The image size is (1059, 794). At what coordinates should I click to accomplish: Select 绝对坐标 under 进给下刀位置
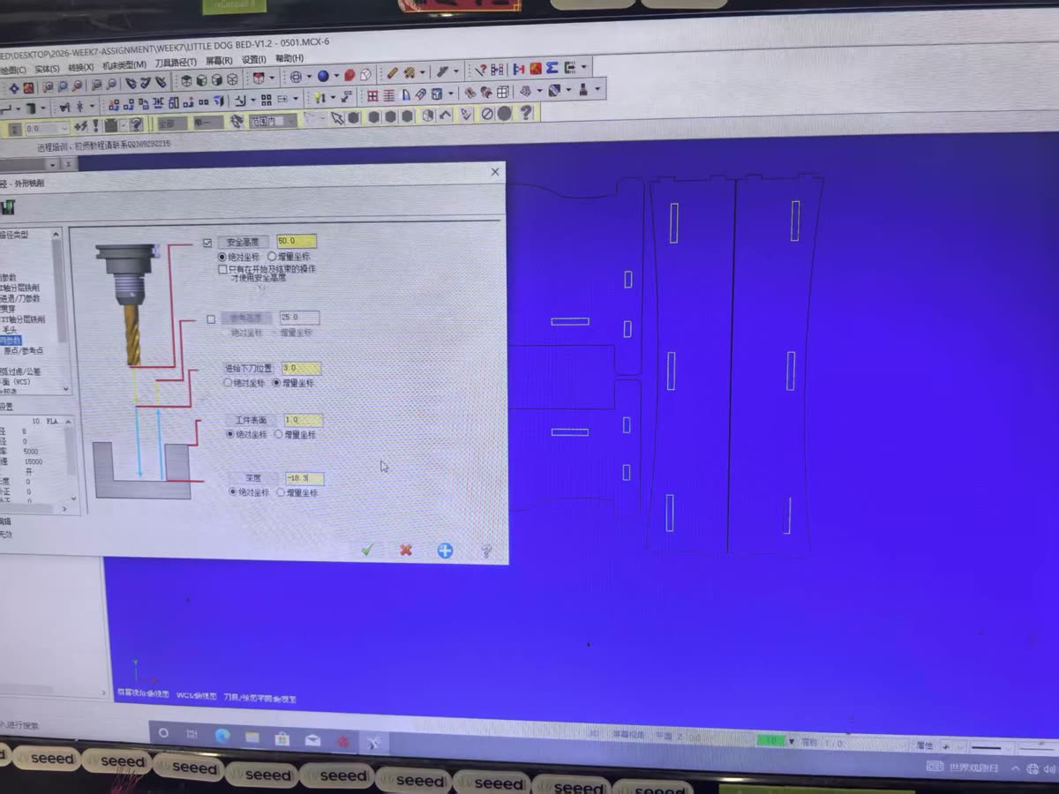tap(228, 383)
